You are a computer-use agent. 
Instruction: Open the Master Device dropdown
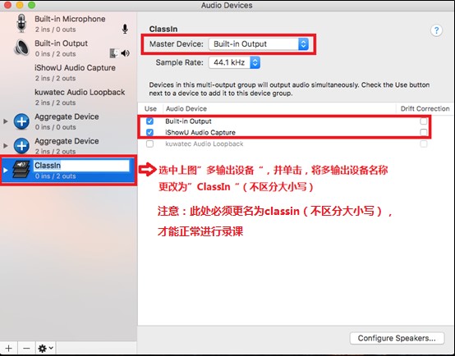(x=259, y=44)
